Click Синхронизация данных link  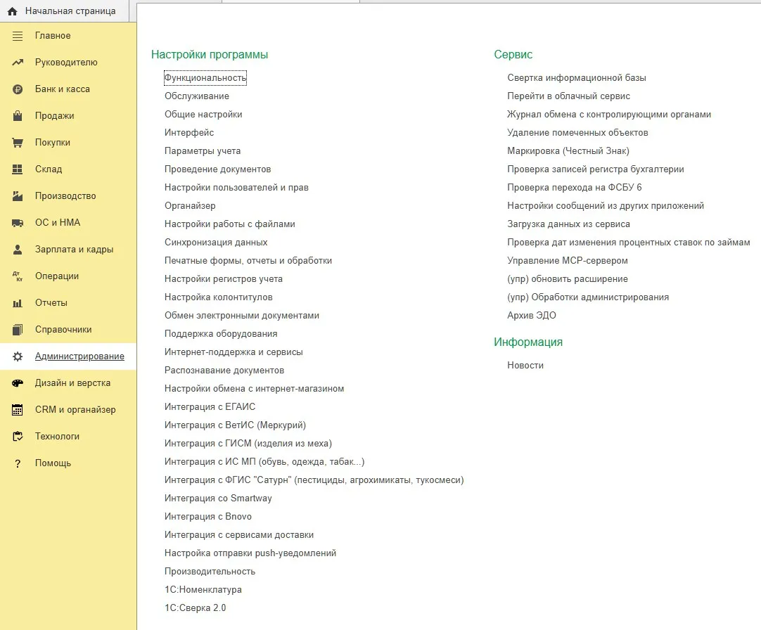(216, 242)
